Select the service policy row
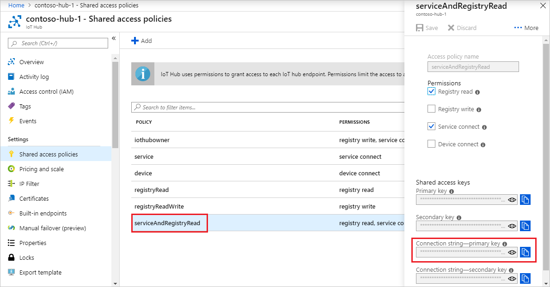 (x=268, y=156)
